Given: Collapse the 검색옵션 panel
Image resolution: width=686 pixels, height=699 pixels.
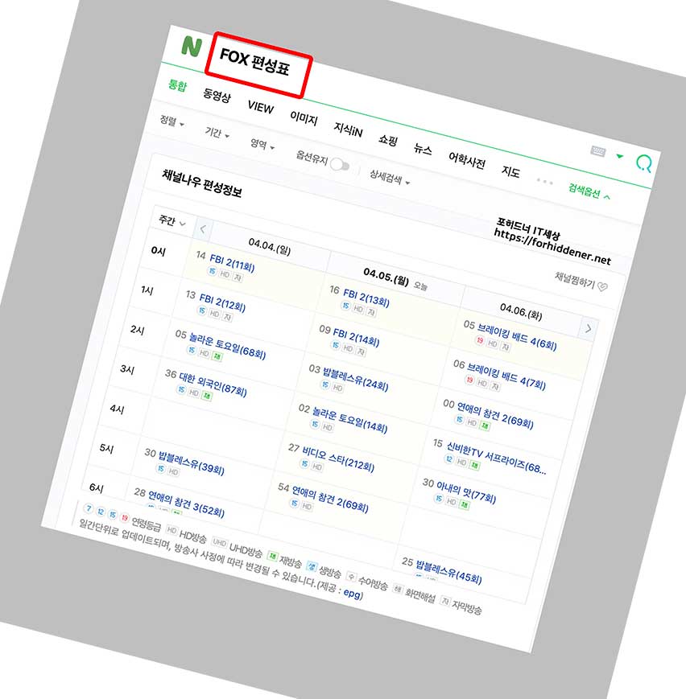Looking at the screenshot, I should (x=589, y=192).
